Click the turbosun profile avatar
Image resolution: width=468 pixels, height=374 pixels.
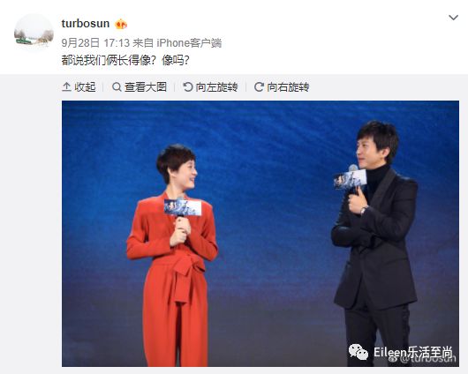point(34,33)
